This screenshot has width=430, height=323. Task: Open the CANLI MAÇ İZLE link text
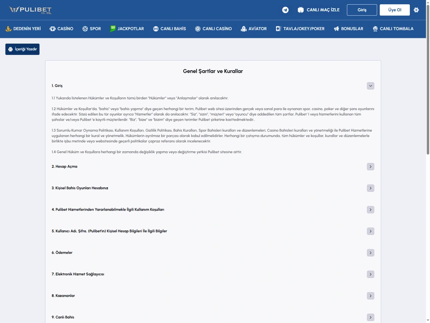tap(323, 10)
